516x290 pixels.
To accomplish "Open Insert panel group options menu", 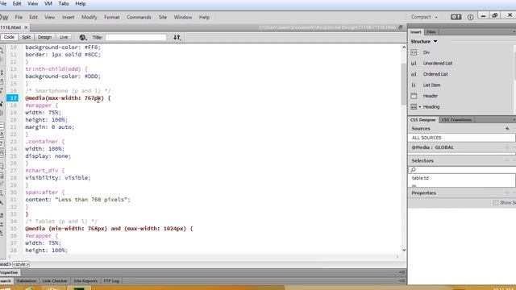I will (x=514, y=32).
